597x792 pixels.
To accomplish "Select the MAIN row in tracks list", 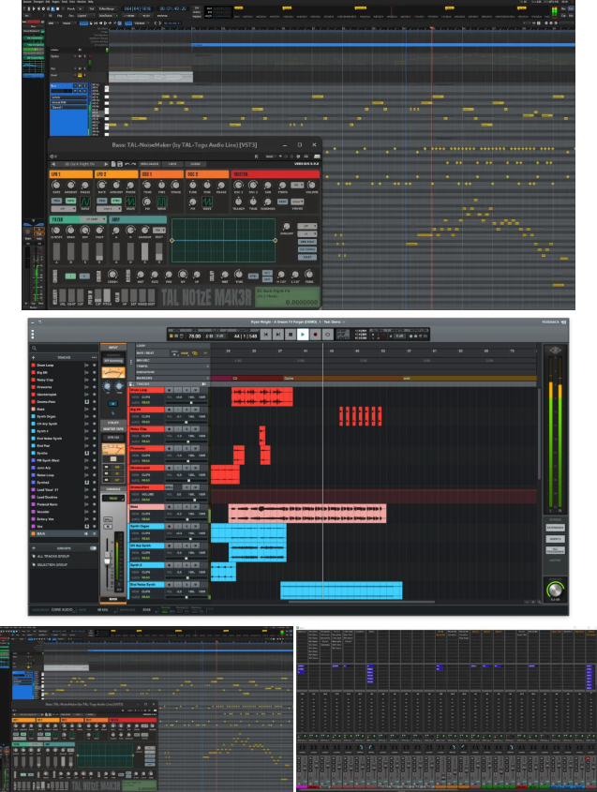I will 64,533.
